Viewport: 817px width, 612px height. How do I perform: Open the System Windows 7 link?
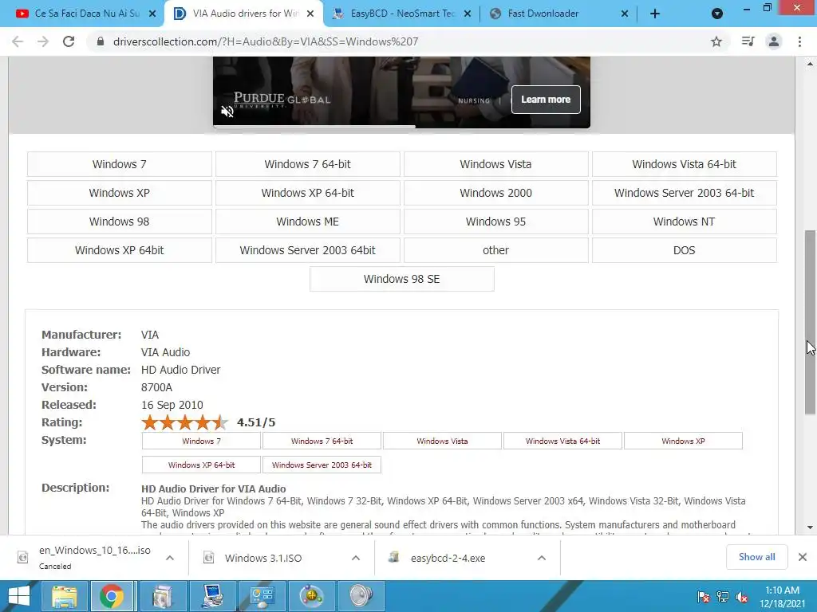click(201, 441)
